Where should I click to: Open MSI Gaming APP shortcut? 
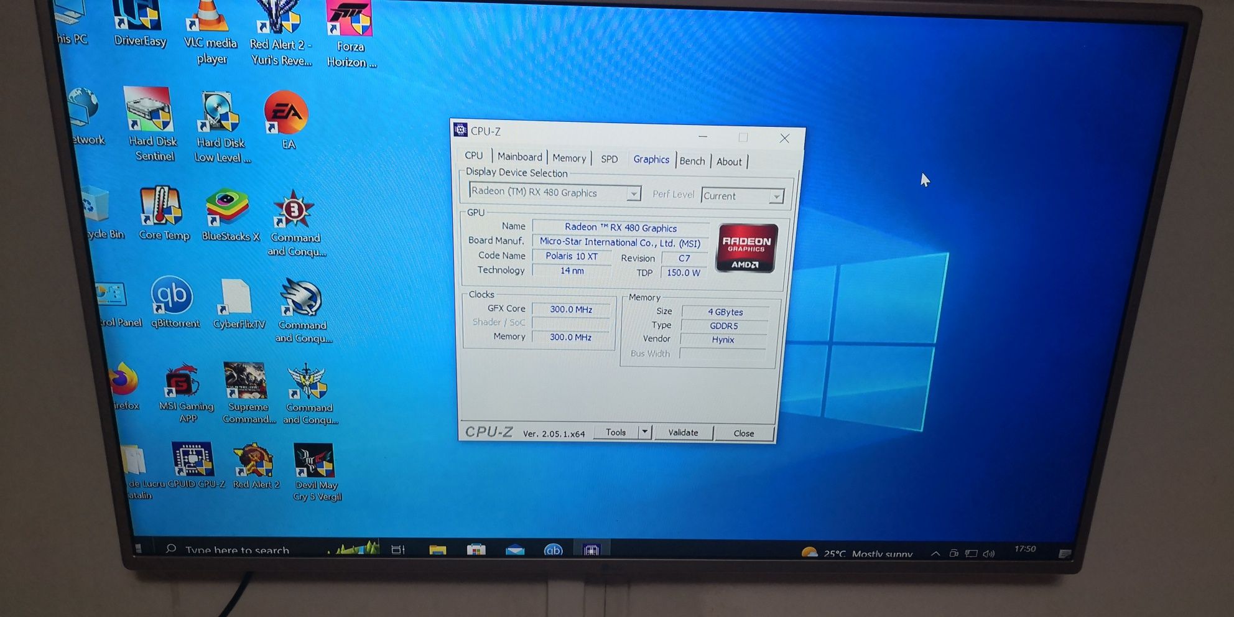click(x=185, y=393)
